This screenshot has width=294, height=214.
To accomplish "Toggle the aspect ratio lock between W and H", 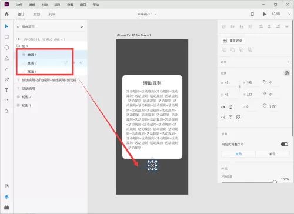I will tap(239, 86).
